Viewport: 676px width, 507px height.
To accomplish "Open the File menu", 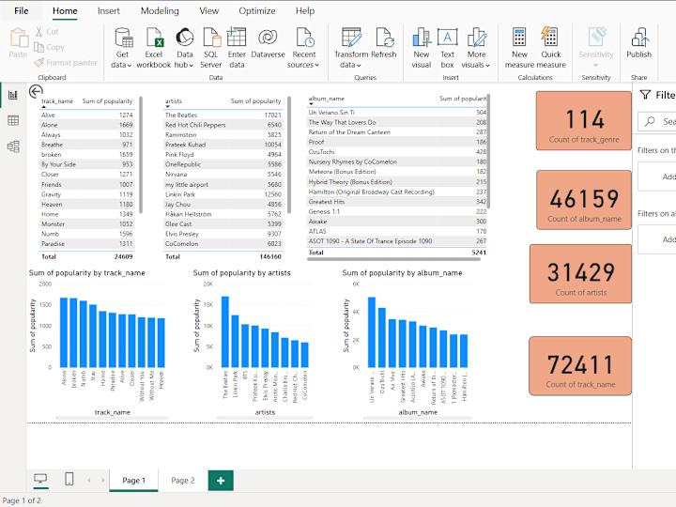I will (x=21, y=10).
